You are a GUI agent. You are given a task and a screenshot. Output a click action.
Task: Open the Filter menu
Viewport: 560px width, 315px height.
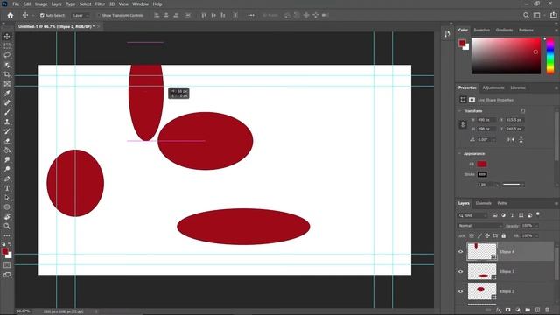[x=100, y=3]
